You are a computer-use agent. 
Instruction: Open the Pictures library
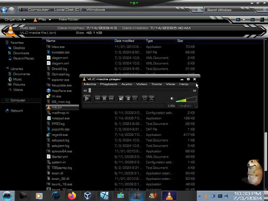coord(19,85)
